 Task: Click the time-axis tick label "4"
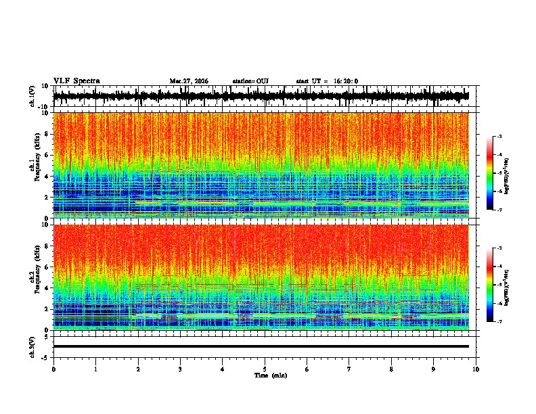point(223,369)
